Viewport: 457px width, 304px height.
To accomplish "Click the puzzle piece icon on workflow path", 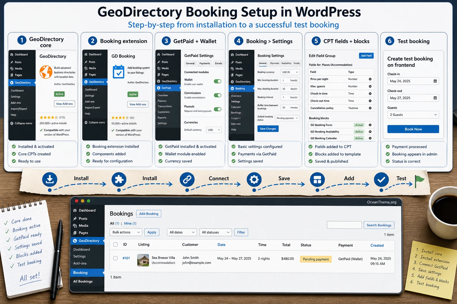I will [x=119, y=180].
